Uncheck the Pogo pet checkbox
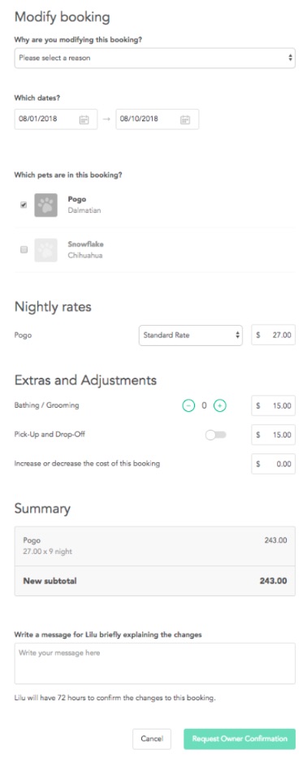 point(24,205)
